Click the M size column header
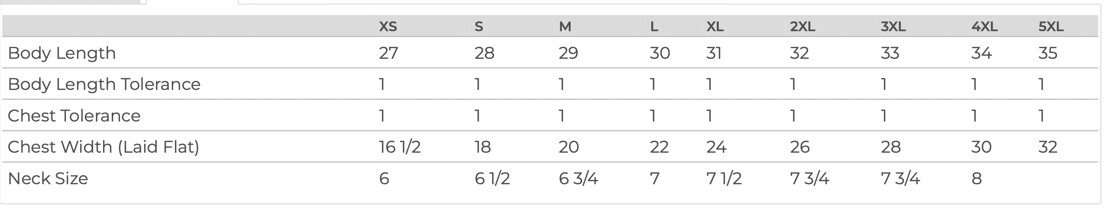The image size is (1105, 217). [x=564, y=26]
